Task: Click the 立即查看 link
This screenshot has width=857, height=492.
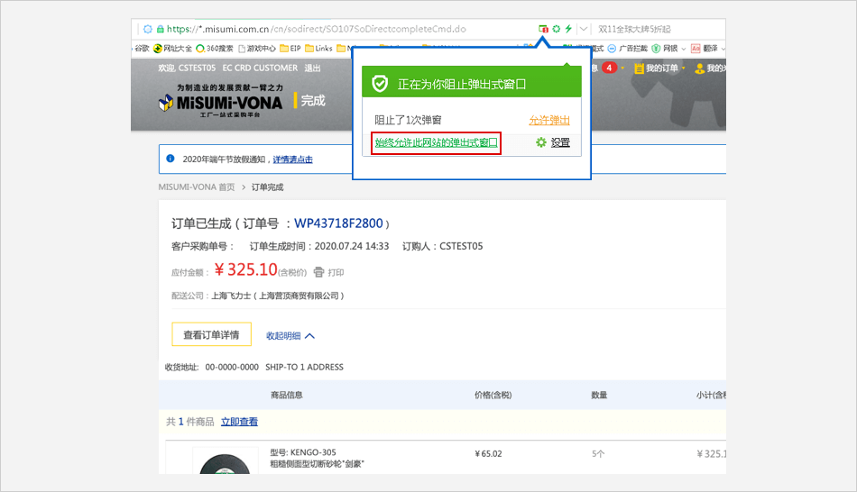Action: coord(239,422)
